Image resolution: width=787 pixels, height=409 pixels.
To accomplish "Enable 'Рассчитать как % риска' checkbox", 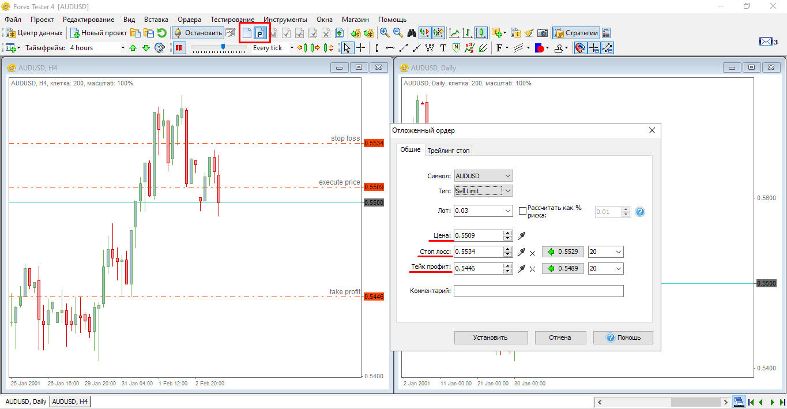I will 523,211.
